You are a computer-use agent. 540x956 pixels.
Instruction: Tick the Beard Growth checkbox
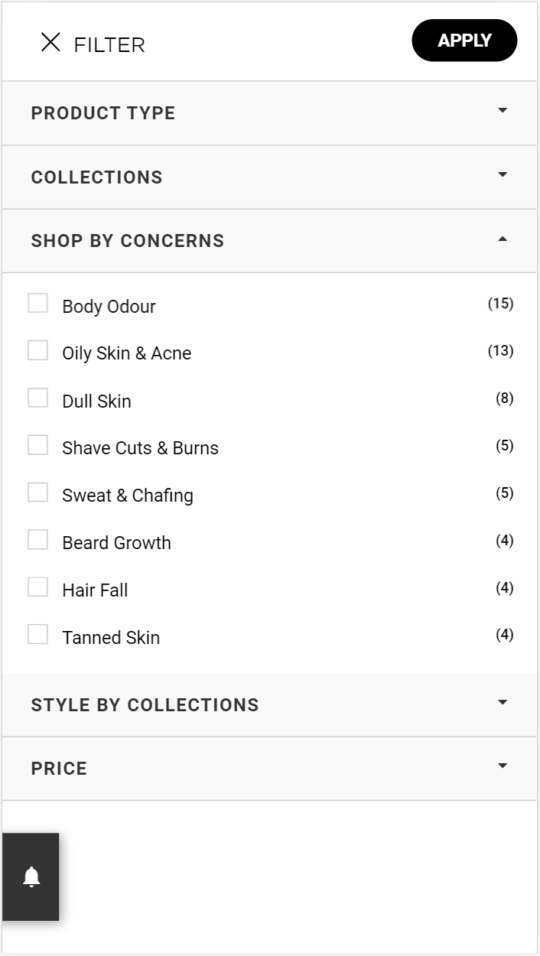click(37, 540)
